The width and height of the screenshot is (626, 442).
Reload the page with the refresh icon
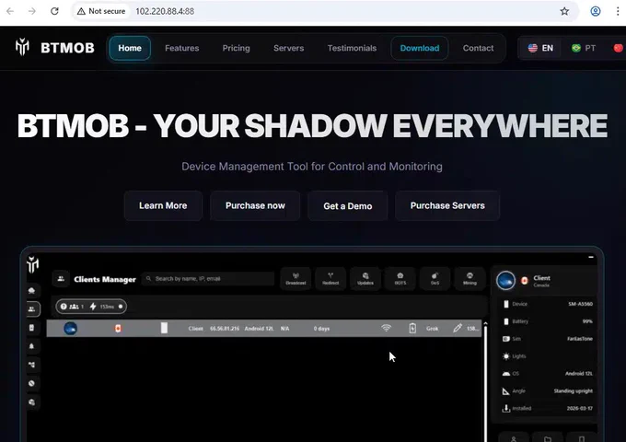click(54, 11)
